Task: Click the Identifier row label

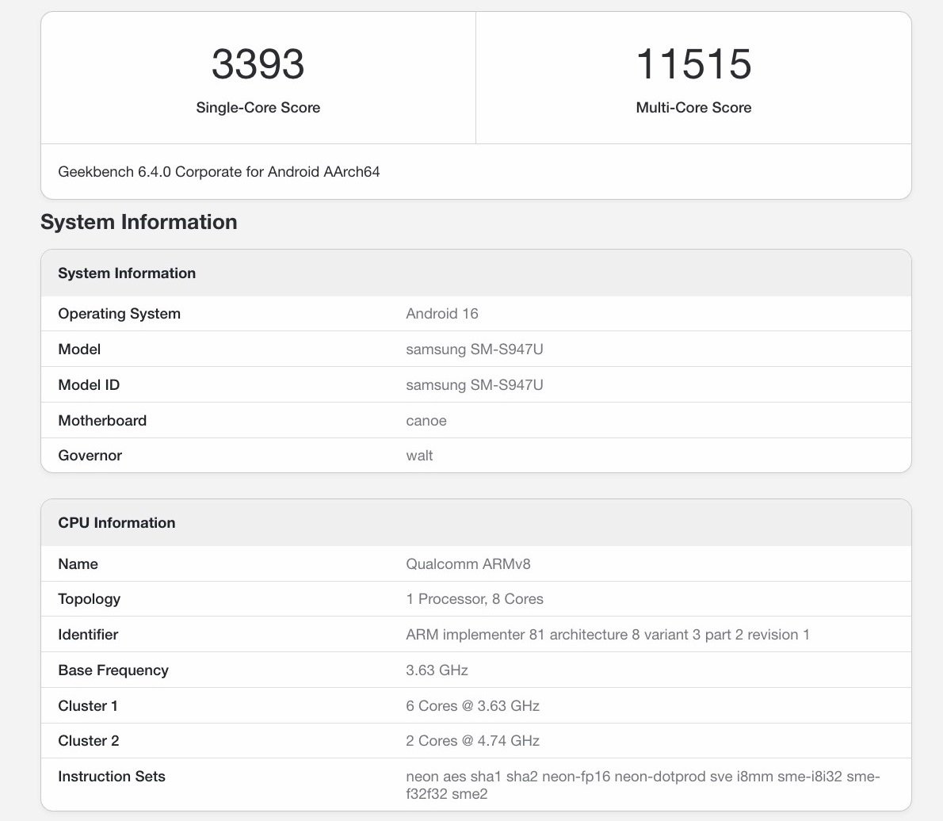Action: click(88, 635)
